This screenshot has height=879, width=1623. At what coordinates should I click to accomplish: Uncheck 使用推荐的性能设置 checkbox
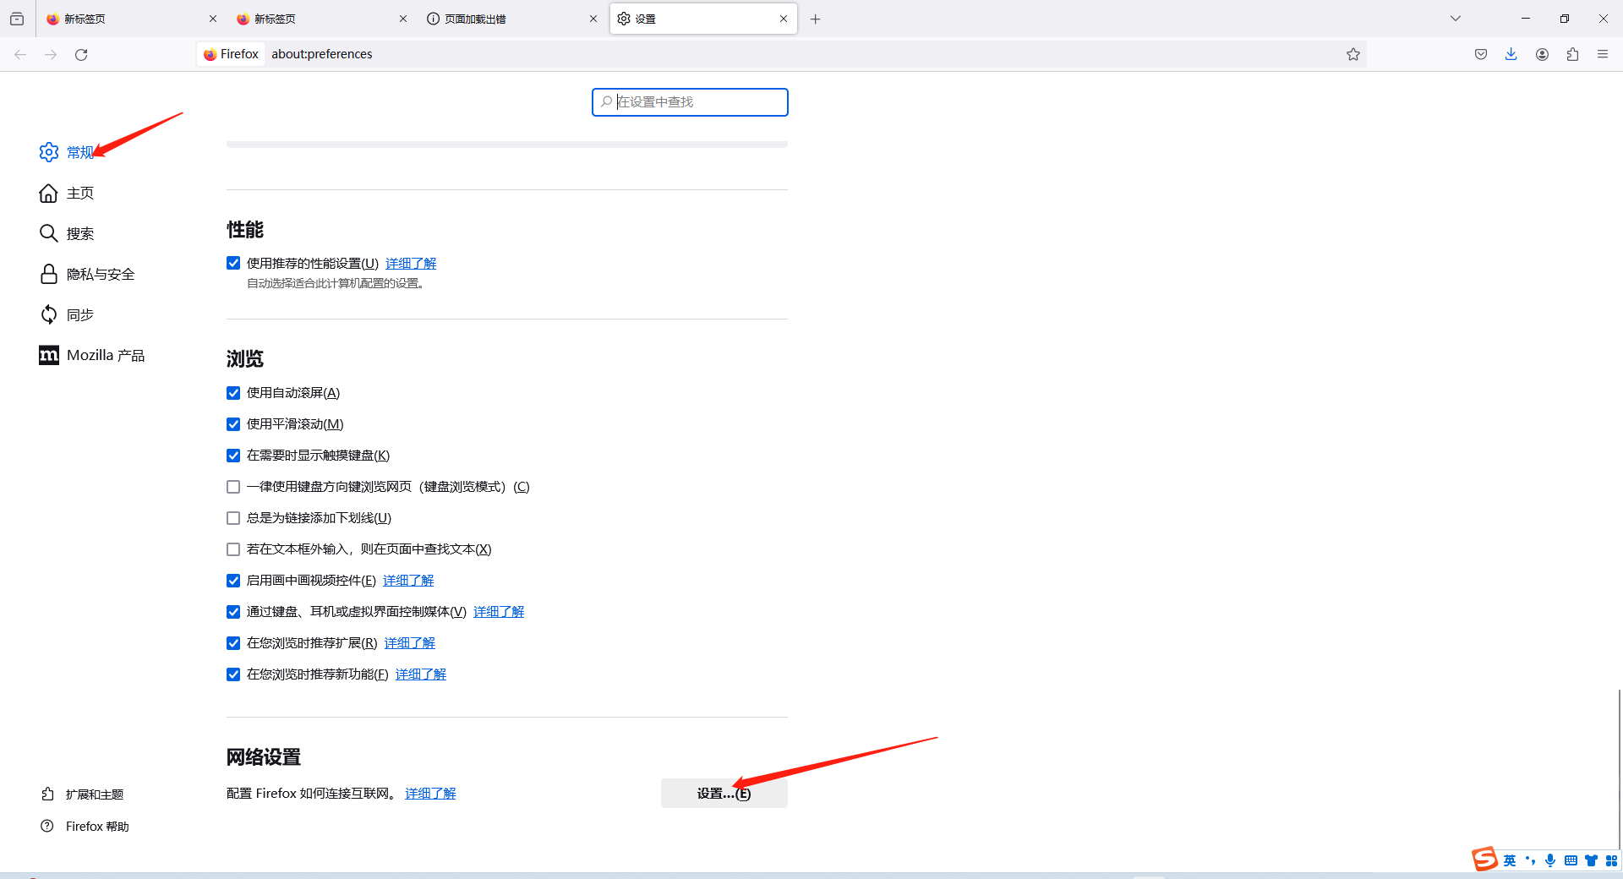233,263
